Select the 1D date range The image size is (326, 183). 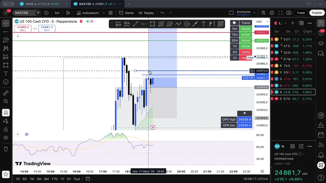(x=18, y=179)
